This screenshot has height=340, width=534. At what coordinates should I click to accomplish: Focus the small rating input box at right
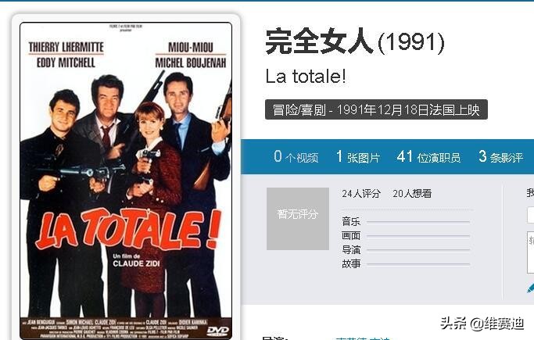(x=531, y=215)
